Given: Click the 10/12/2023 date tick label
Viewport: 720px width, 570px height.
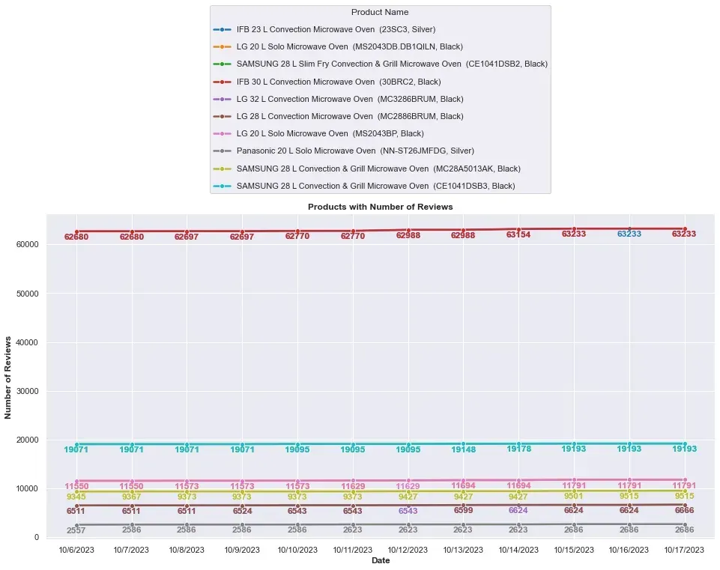Looking at the screenshot, I should 408,550.
